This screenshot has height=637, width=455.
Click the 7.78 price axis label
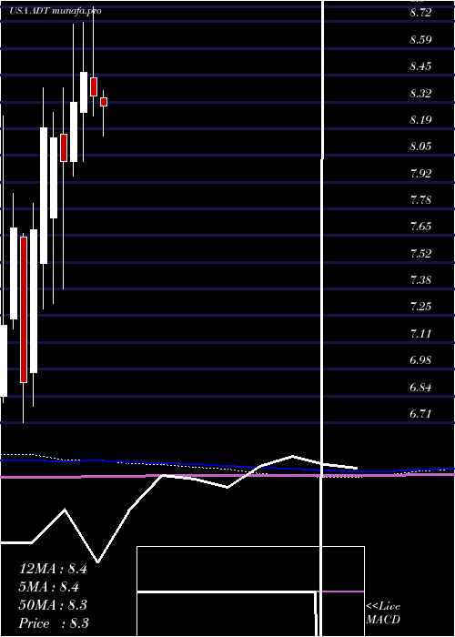coord(420,200)
